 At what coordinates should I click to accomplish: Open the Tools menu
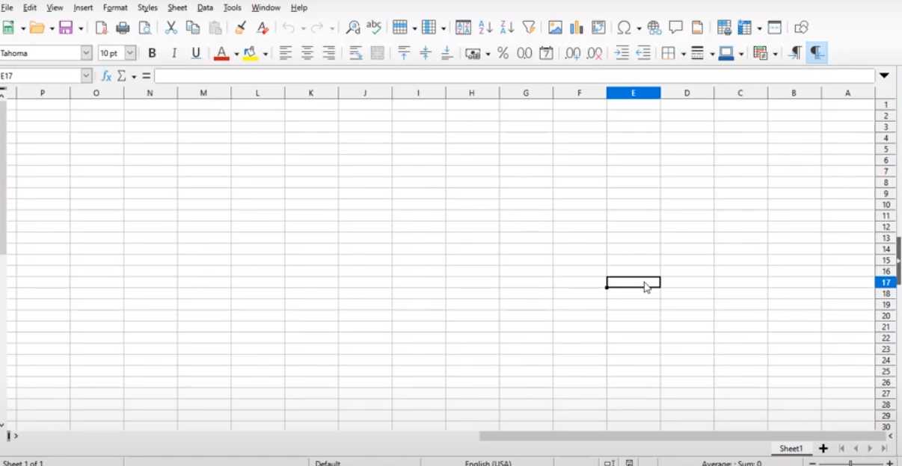click(233, 7)
